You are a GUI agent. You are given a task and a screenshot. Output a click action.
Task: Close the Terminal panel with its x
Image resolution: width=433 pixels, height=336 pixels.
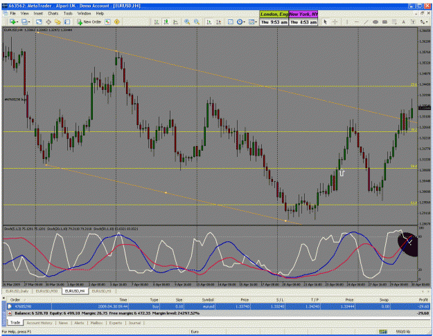click(x=4, y=298)
